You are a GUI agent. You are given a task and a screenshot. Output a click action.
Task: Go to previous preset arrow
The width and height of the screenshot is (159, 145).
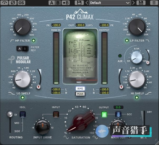coord(86,3)
